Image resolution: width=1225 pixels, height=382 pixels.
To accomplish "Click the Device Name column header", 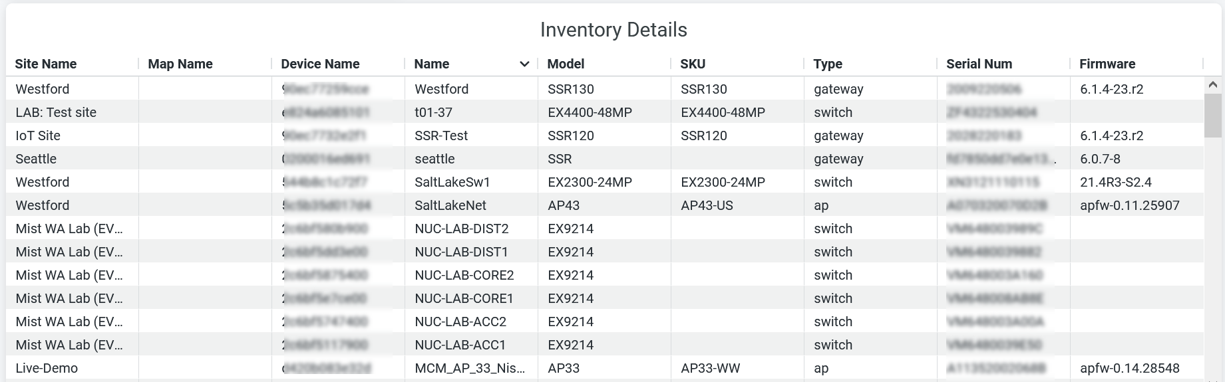I will pyautogui.click(x=320, y=64).
